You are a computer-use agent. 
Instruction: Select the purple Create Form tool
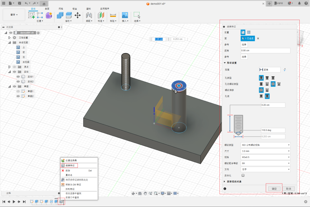49,15
